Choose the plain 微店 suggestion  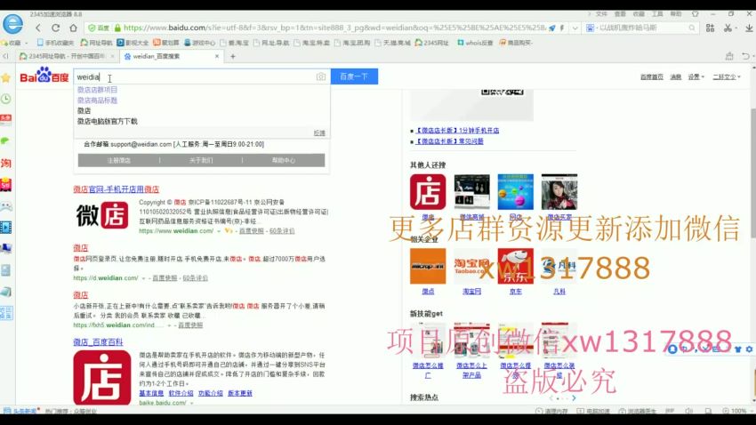[x=84, y=111]
